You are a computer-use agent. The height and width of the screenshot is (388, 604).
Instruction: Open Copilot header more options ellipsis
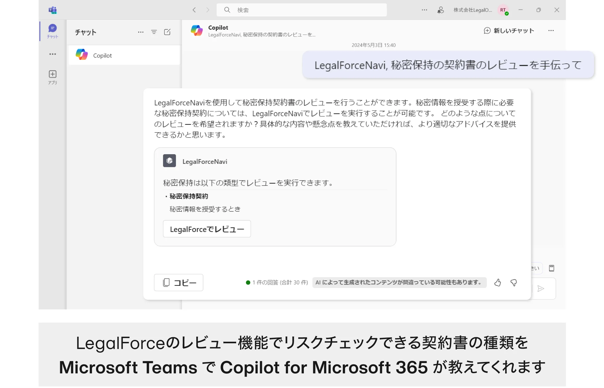point(551,31)
